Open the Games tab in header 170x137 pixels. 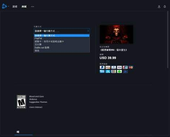(15, 6)
